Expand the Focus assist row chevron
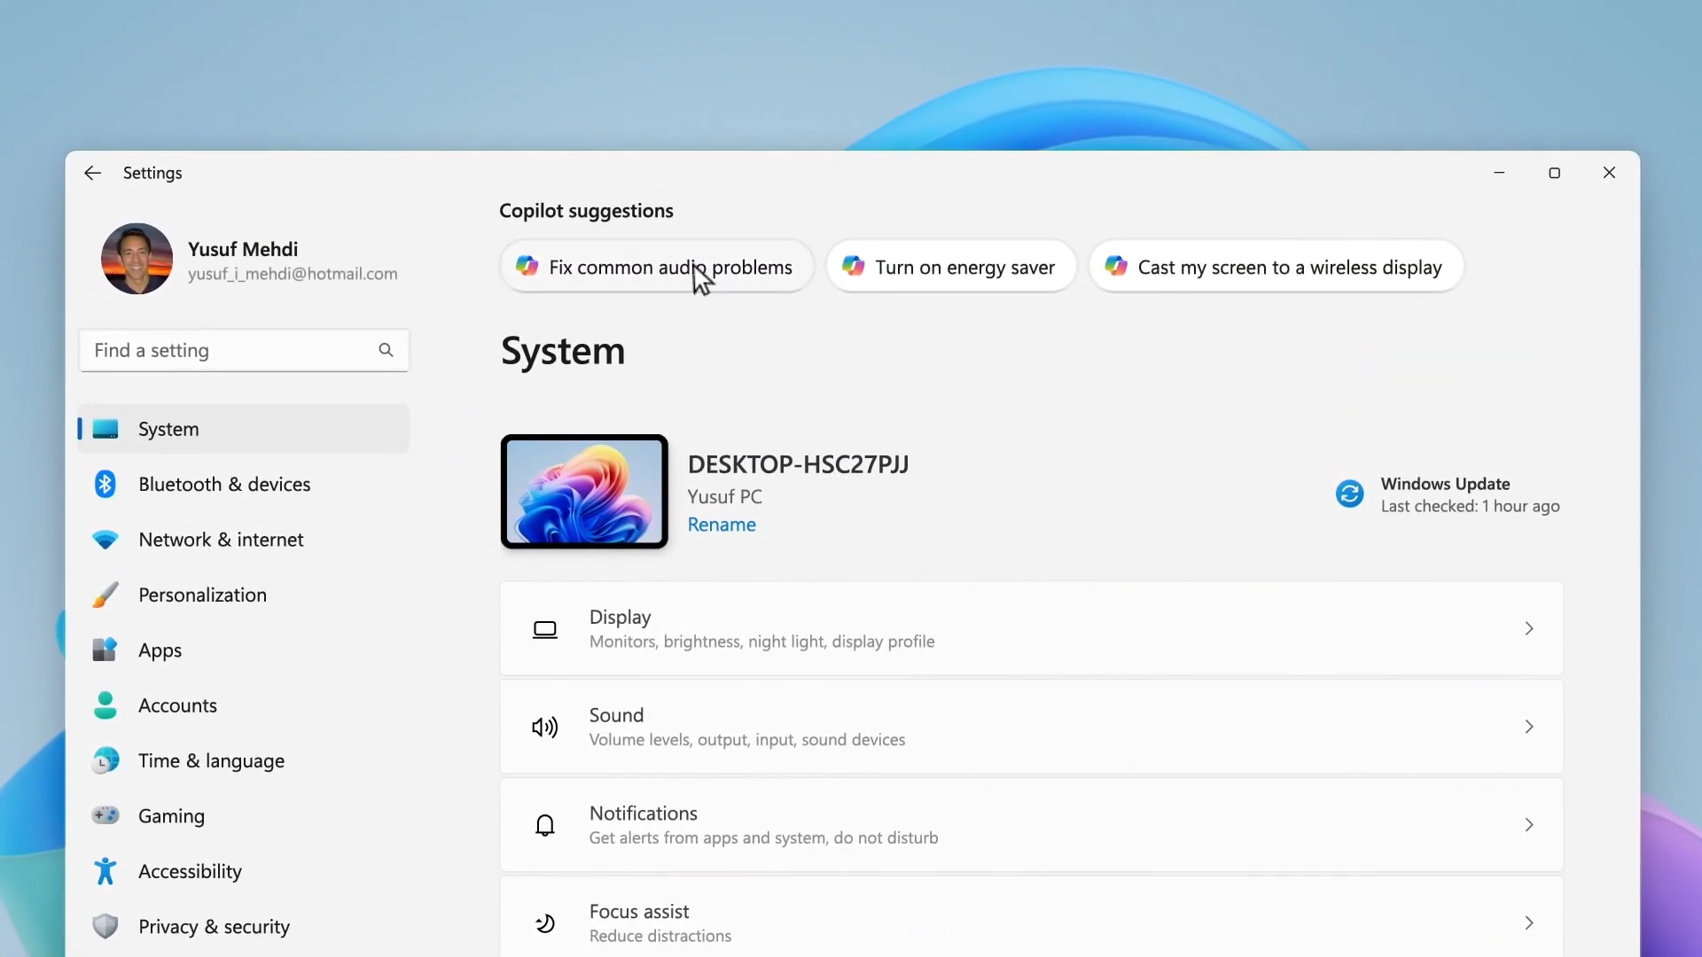 (1529, 923)
